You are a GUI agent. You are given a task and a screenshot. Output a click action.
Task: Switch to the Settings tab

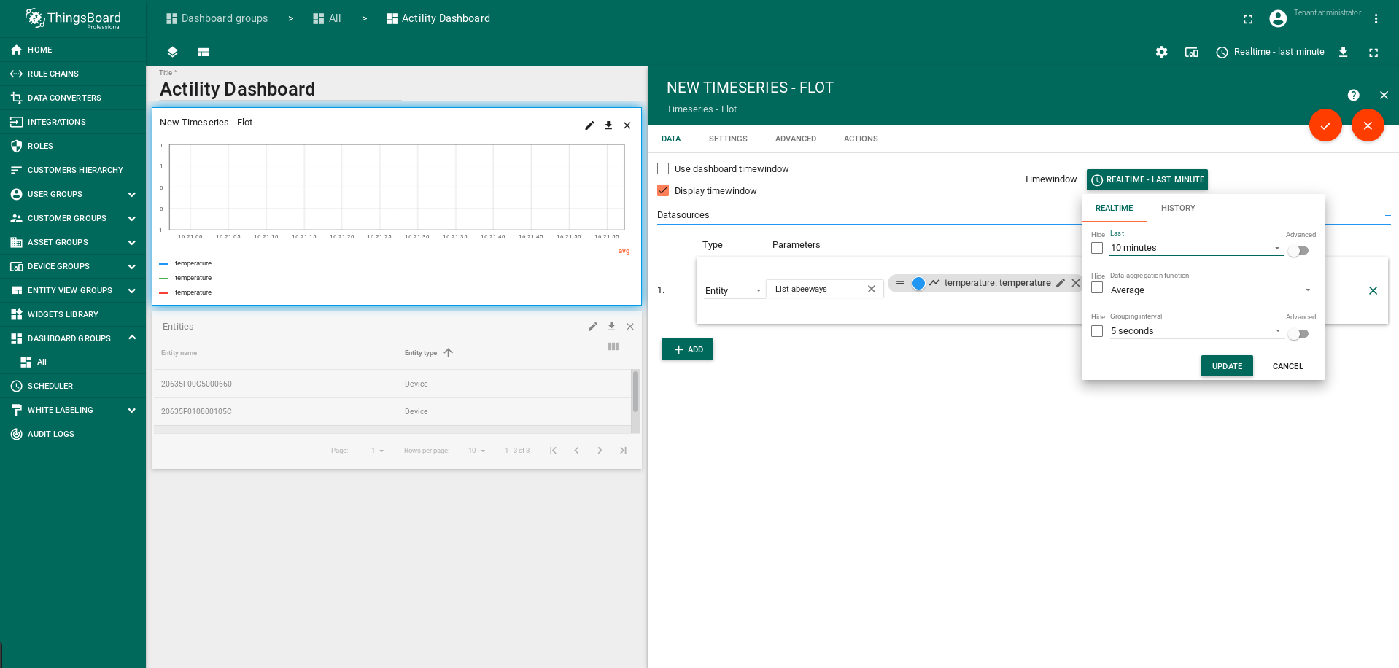728,139
